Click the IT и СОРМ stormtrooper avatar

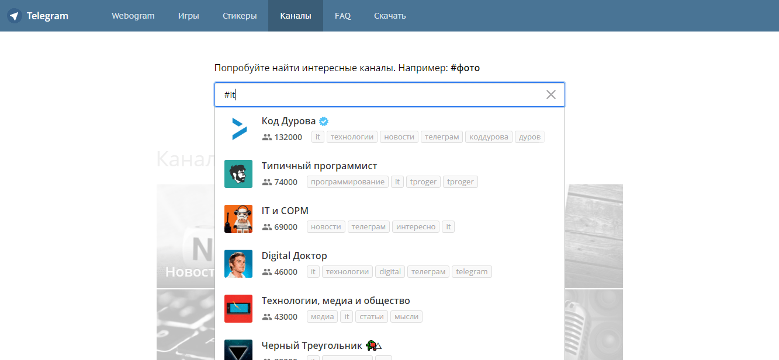click(238, 219)
